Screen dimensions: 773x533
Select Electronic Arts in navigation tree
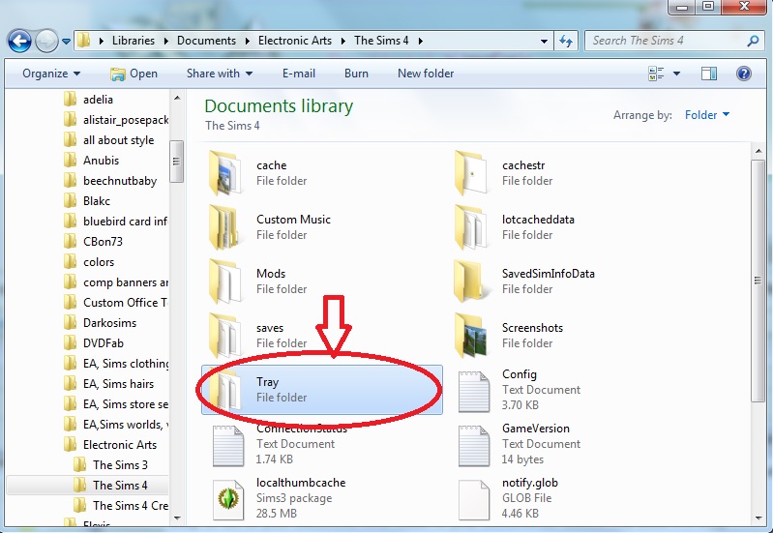120,445
